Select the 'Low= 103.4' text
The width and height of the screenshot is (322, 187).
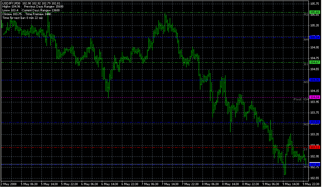click(10, 10)
